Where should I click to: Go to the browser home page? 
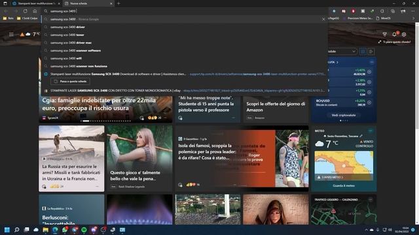(35, 11)
